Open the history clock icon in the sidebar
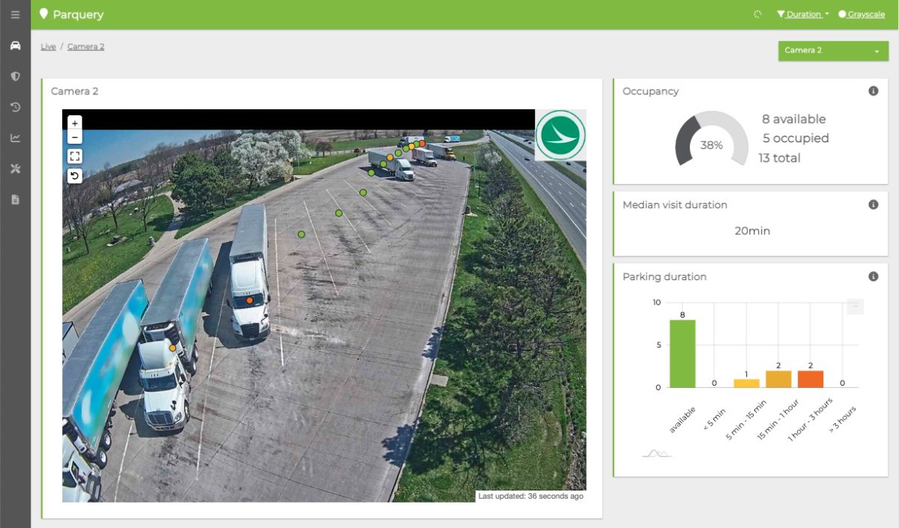The width and height of the screenshot is (899, 528). pyautogui.click(x=15, y=107)
